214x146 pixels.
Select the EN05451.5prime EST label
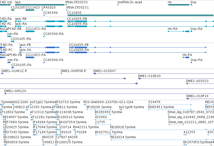point(161,107)
